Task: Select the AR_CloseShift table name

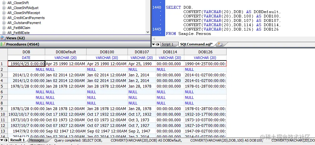Action: (x=18, y=3)
